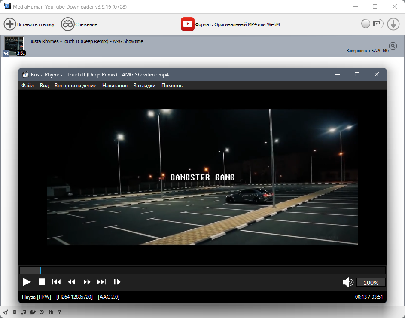Click the rewind button
405x318 pixels.
[72, 282]
